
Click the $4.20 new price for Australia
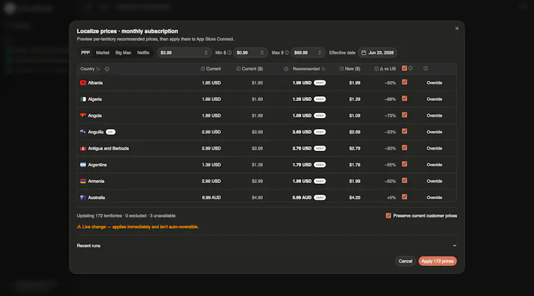coord(354,198)
